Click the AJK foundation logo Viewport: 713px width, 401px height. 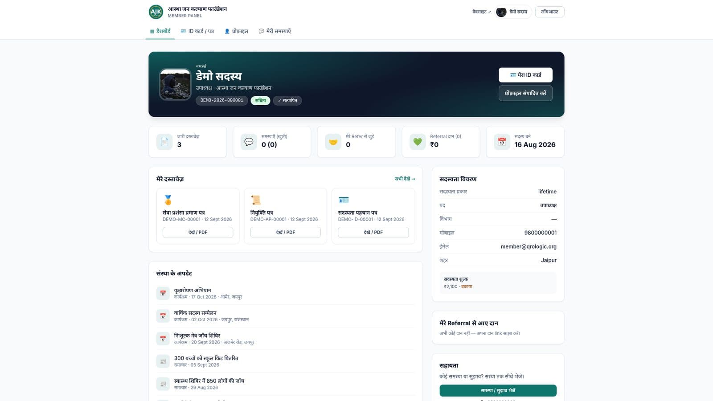156,12
